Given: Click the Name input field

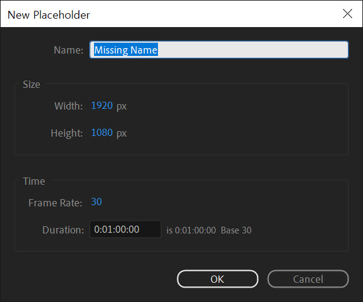Looking at the screenshot, I should click(219, 50).
